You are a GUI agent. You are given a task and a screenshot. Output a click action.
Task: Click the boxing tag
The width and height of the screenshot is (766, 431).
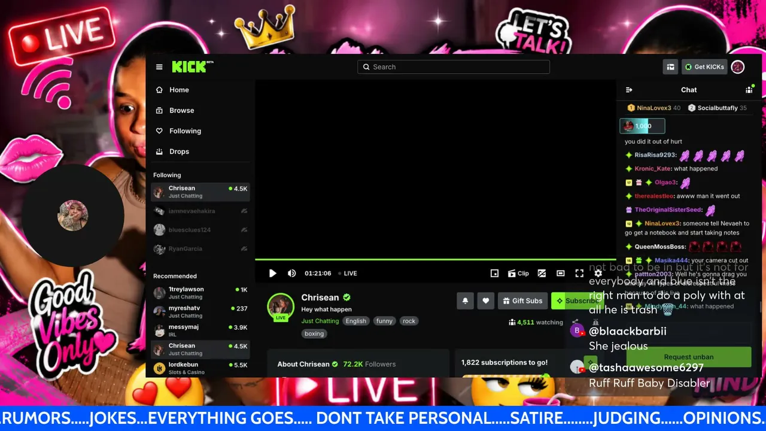(x=314, y=333)
